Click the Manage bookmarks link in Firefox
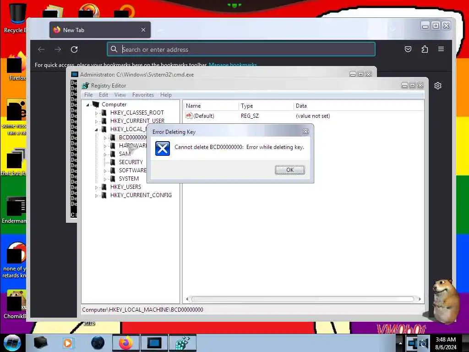469x352 pixels. point(233,65)
